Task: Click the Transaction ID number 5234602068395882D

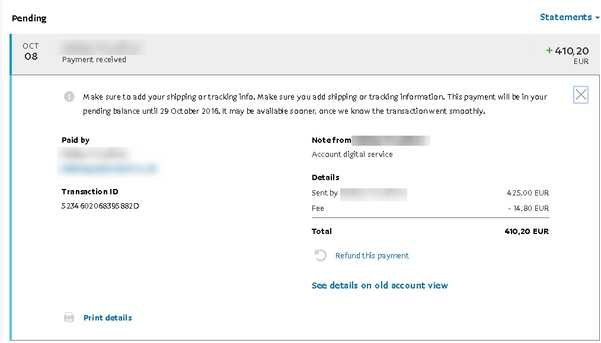Action: [100, 206]
